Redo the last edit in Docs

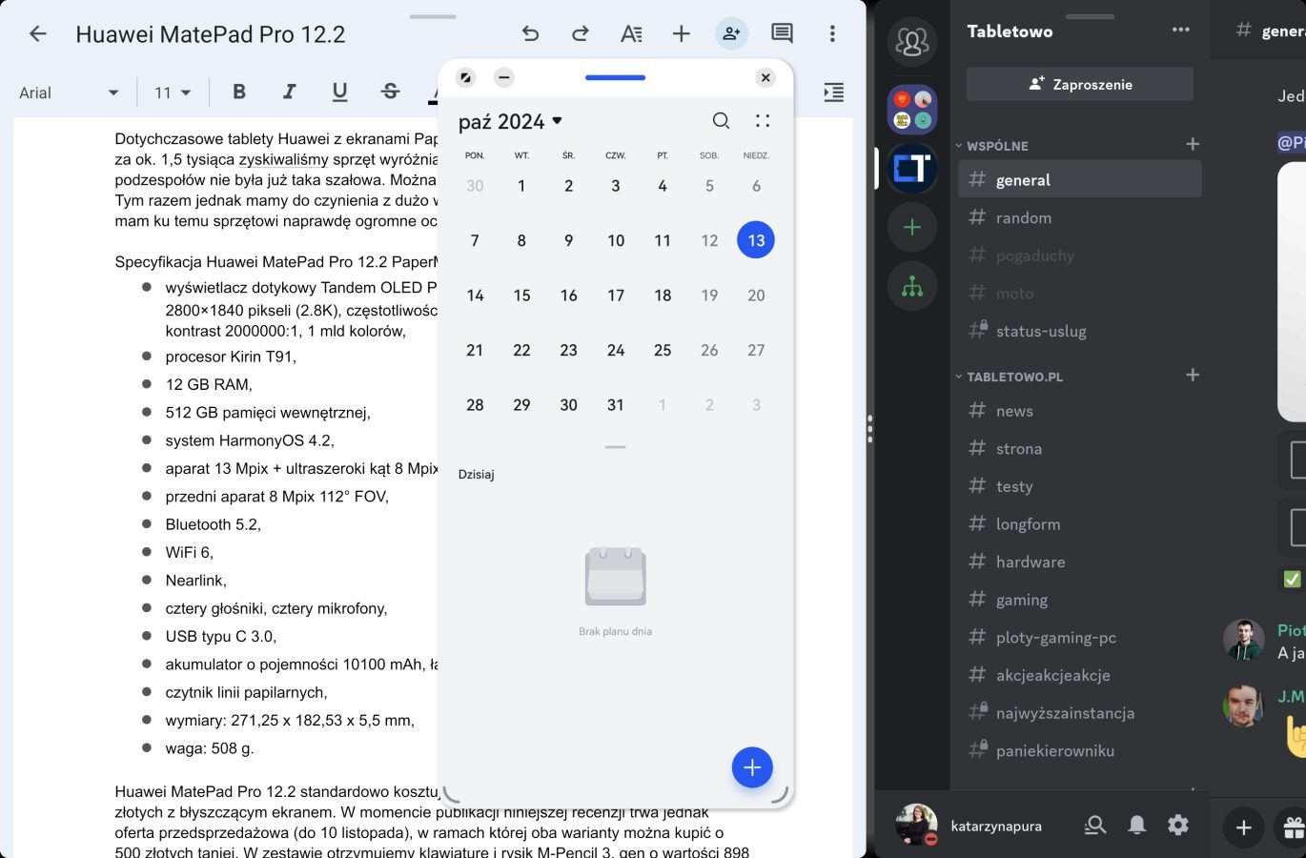click(x=581, y=34)
